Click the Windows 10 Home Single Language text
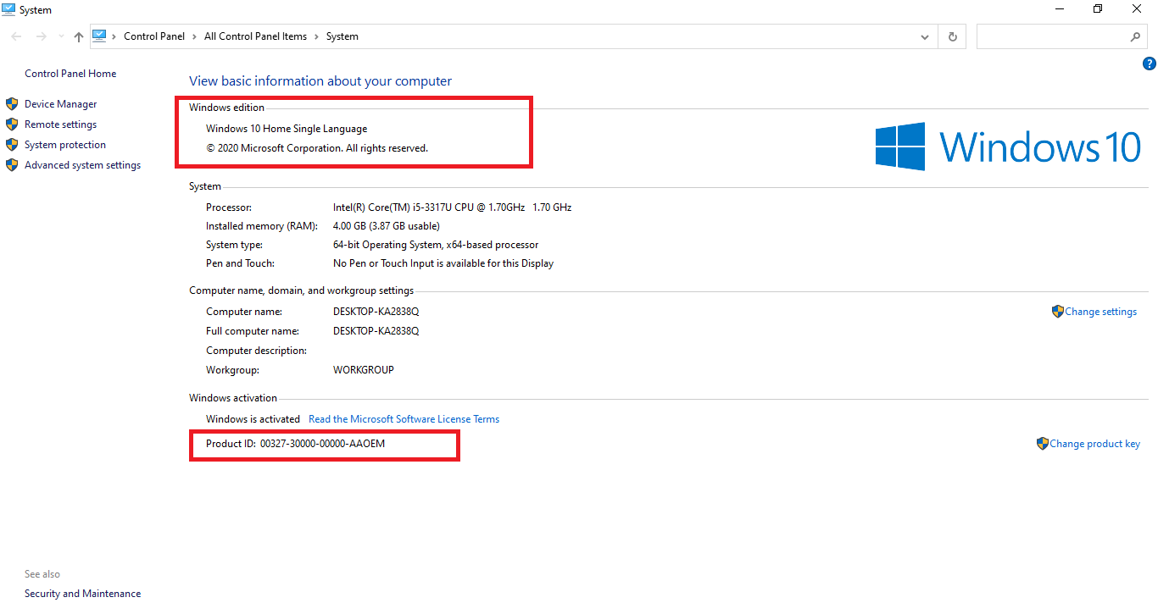This screenshot has height=614, width=1158. [x=287, y=129]
